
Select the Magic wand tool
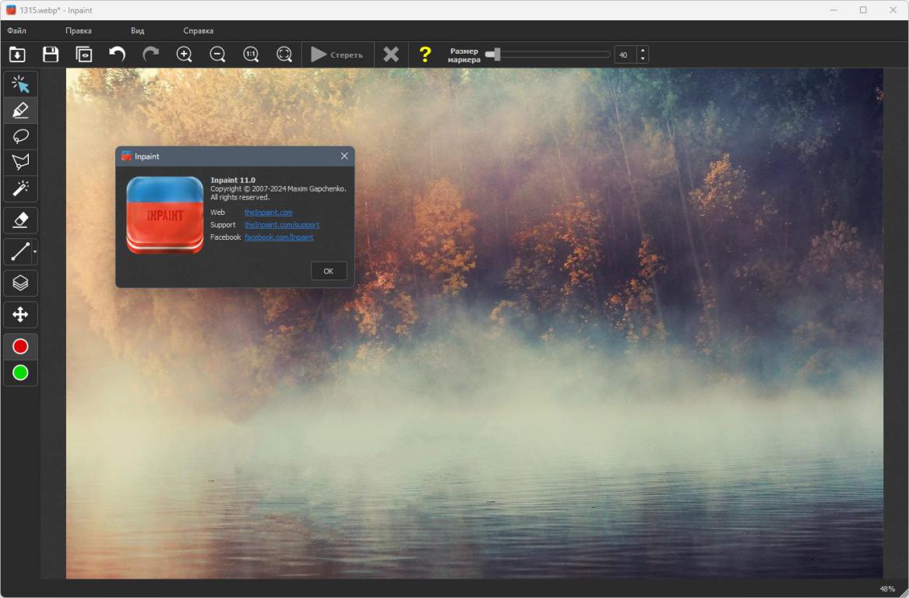pyautogui.click(x=21, y=187)
